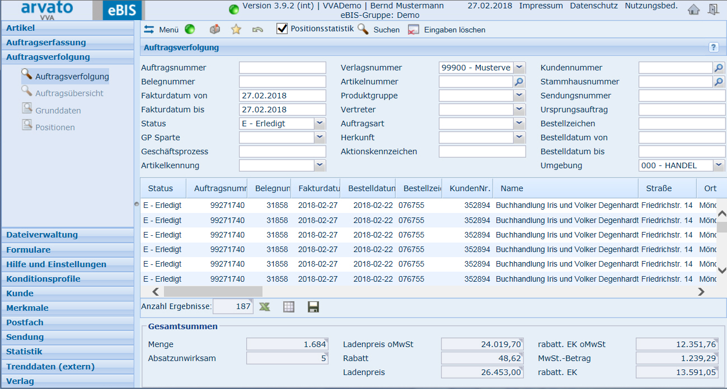Open the Verlagsnummer dropdown
Image resolution: width=727 pixels, height=389 pixels.
(x=519, y=68)
